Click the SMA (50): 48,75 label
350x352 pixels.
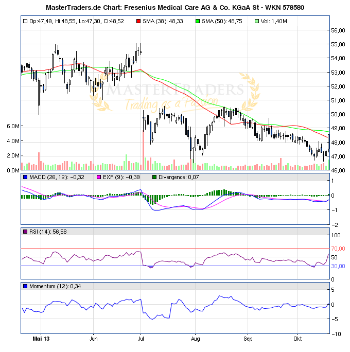222,21
